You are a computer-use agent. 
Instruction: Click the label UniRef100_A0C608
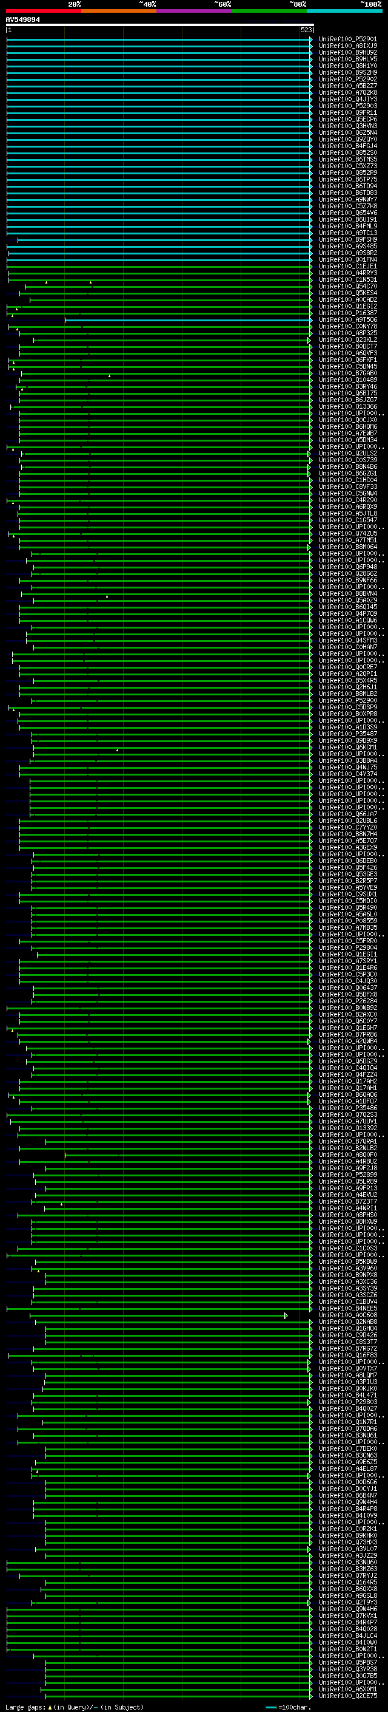click(348, 1315)
